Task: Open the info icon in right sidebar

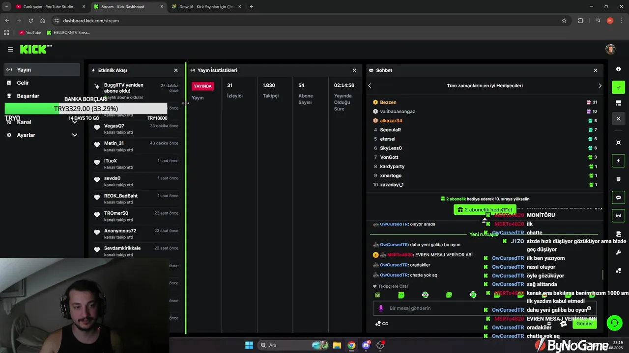Action: point(618,69)
